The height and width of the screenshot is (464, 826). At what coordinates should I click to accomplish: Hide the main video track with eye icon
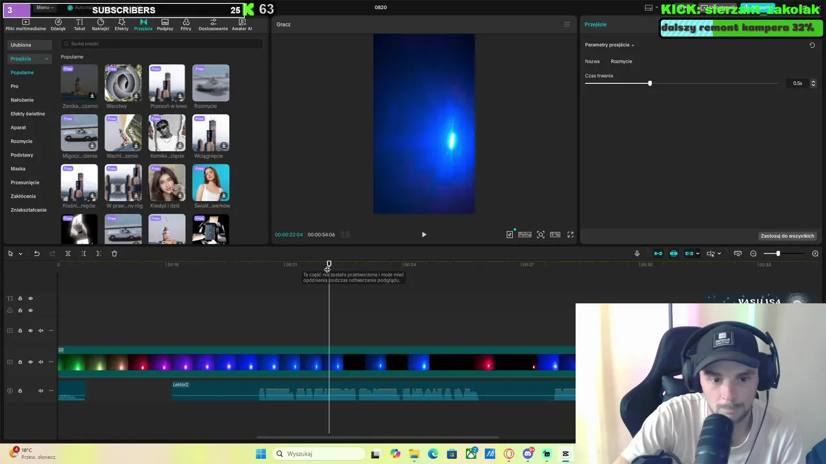[30, 362]
